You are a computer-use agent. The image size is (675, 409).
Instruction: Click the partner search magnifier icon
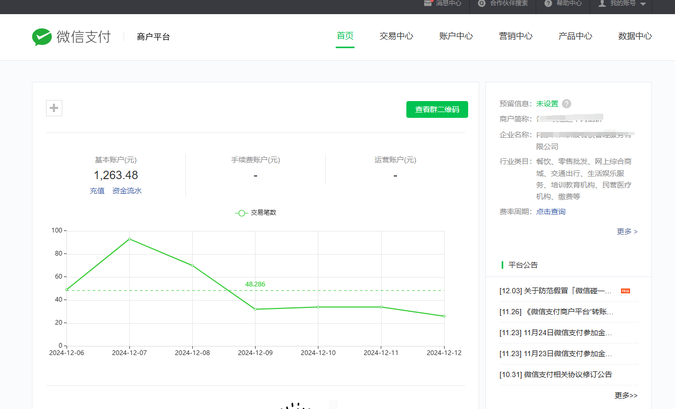482,3
